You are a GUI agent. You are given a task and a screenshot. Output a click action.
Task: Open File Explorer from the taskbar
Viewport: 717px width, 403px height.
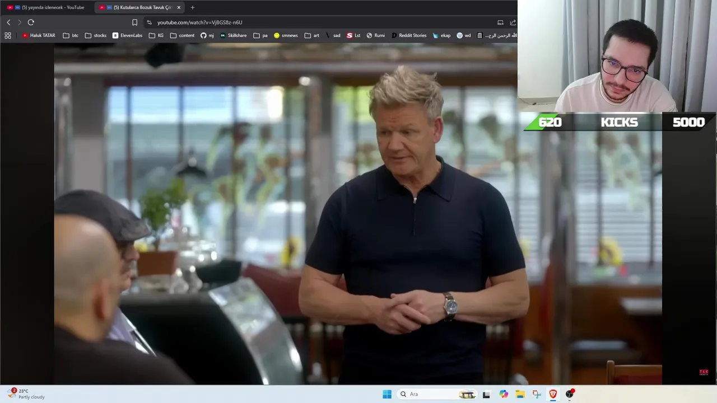click(x=520, y=394)
